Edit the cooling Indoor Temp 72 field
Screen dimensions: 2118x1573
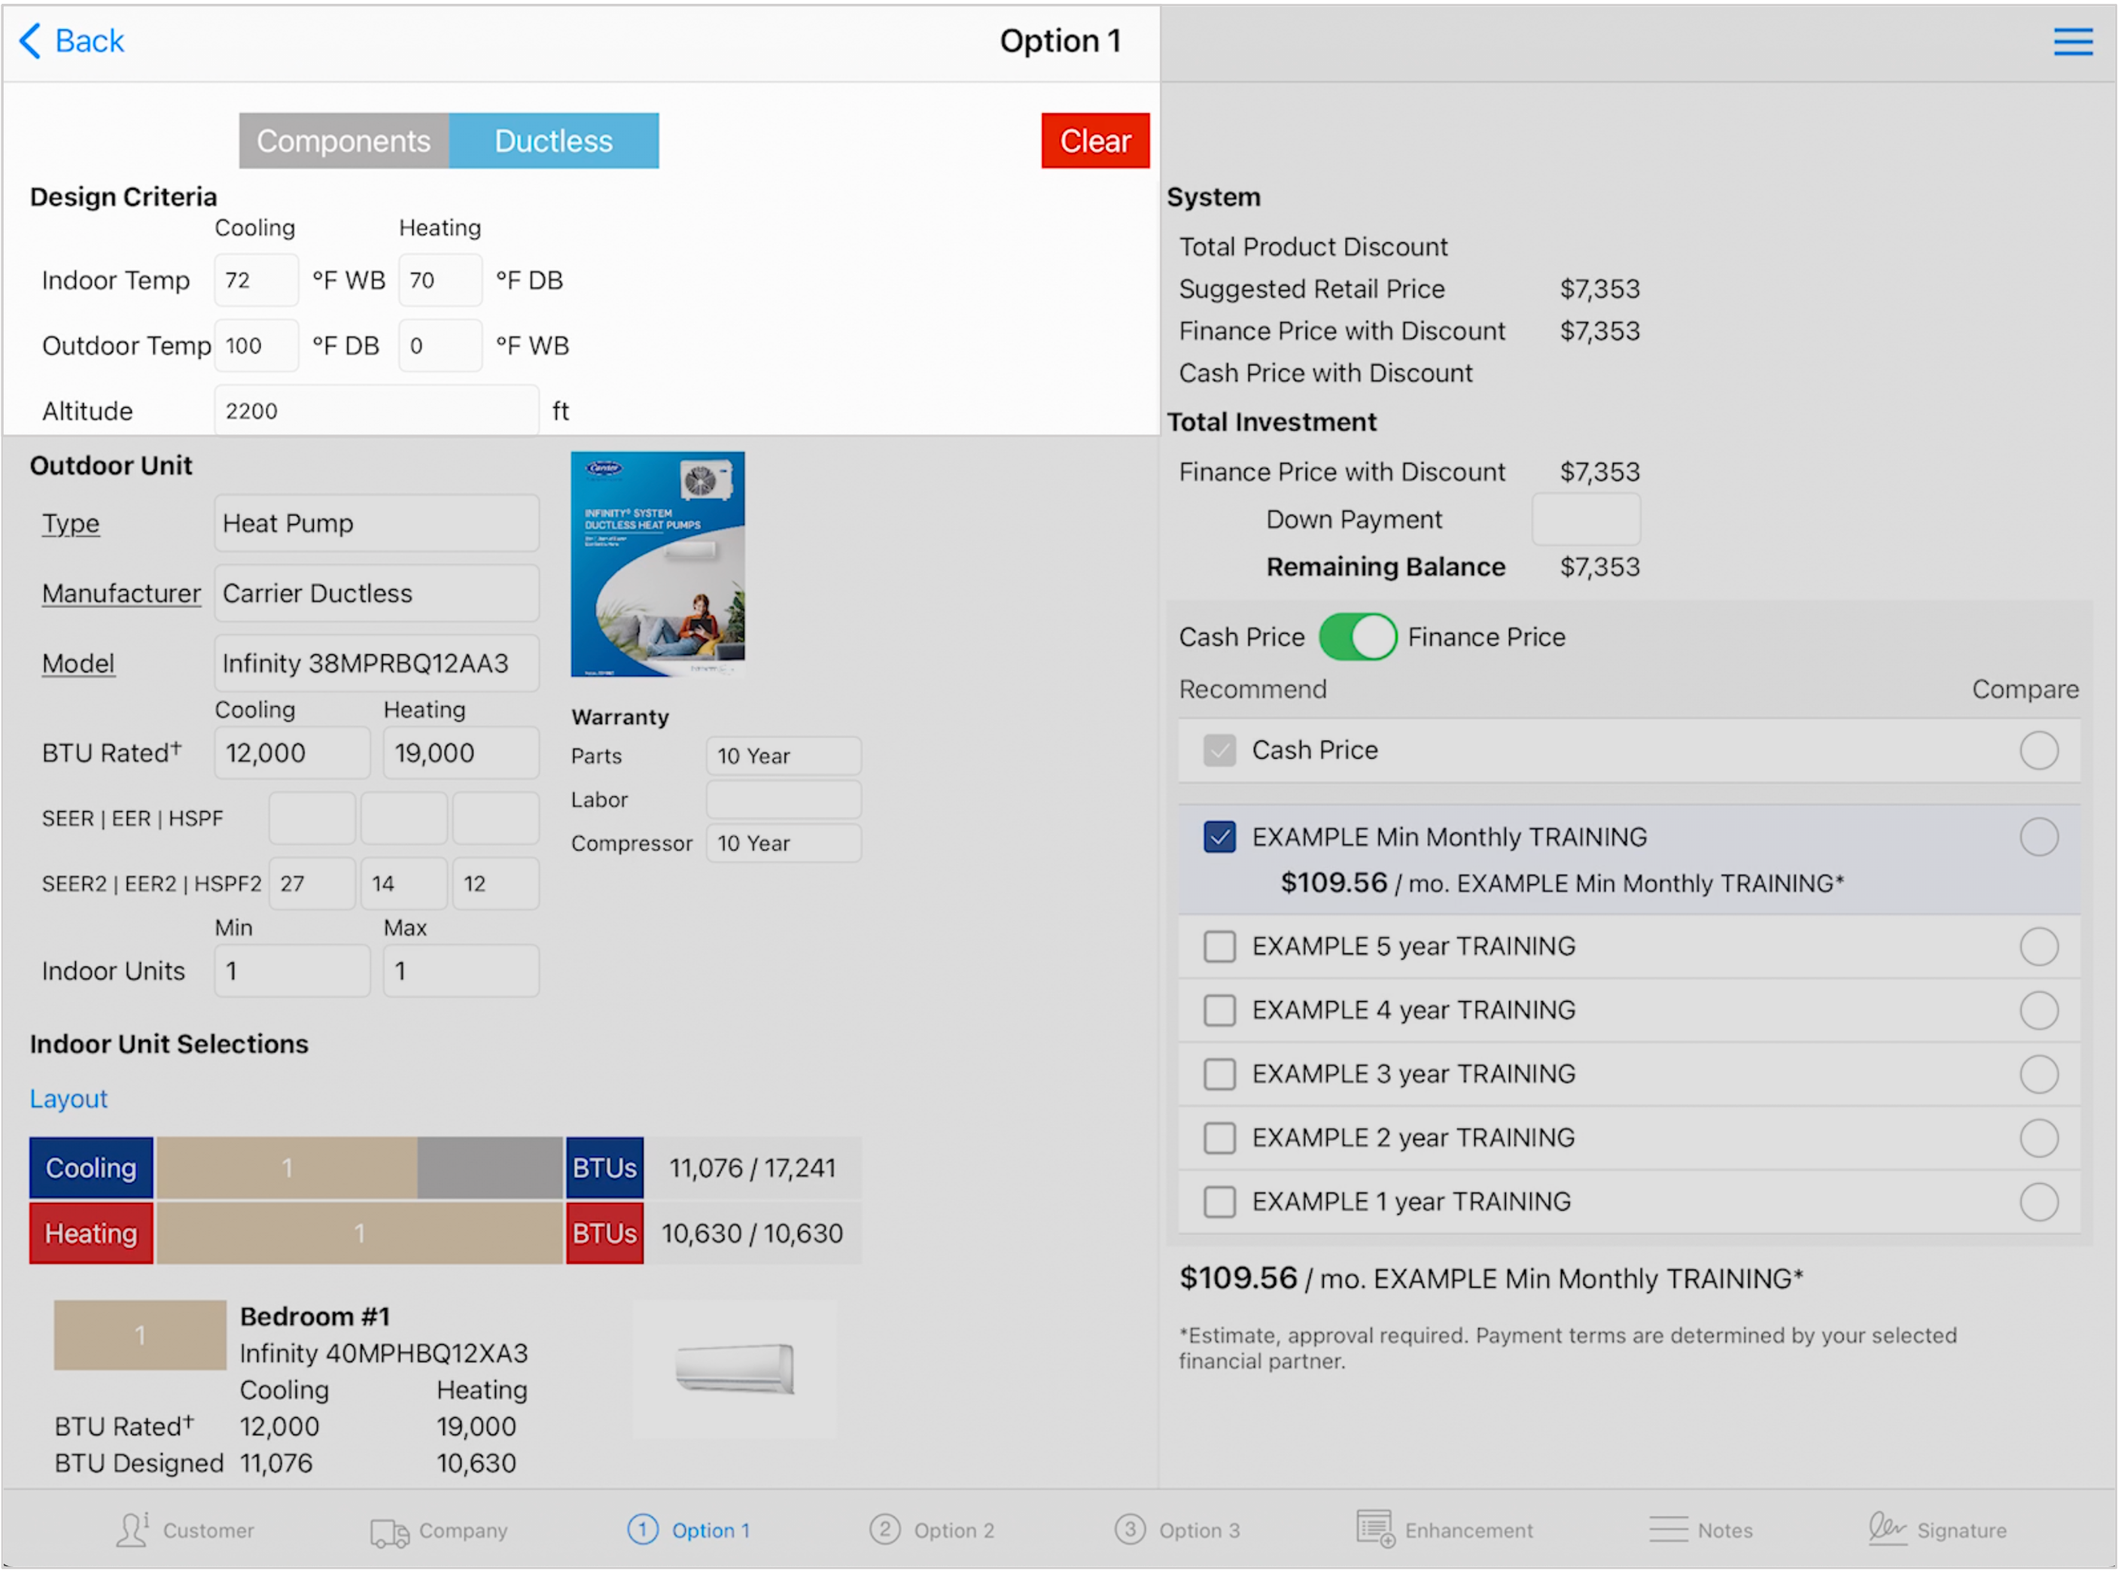256,280
